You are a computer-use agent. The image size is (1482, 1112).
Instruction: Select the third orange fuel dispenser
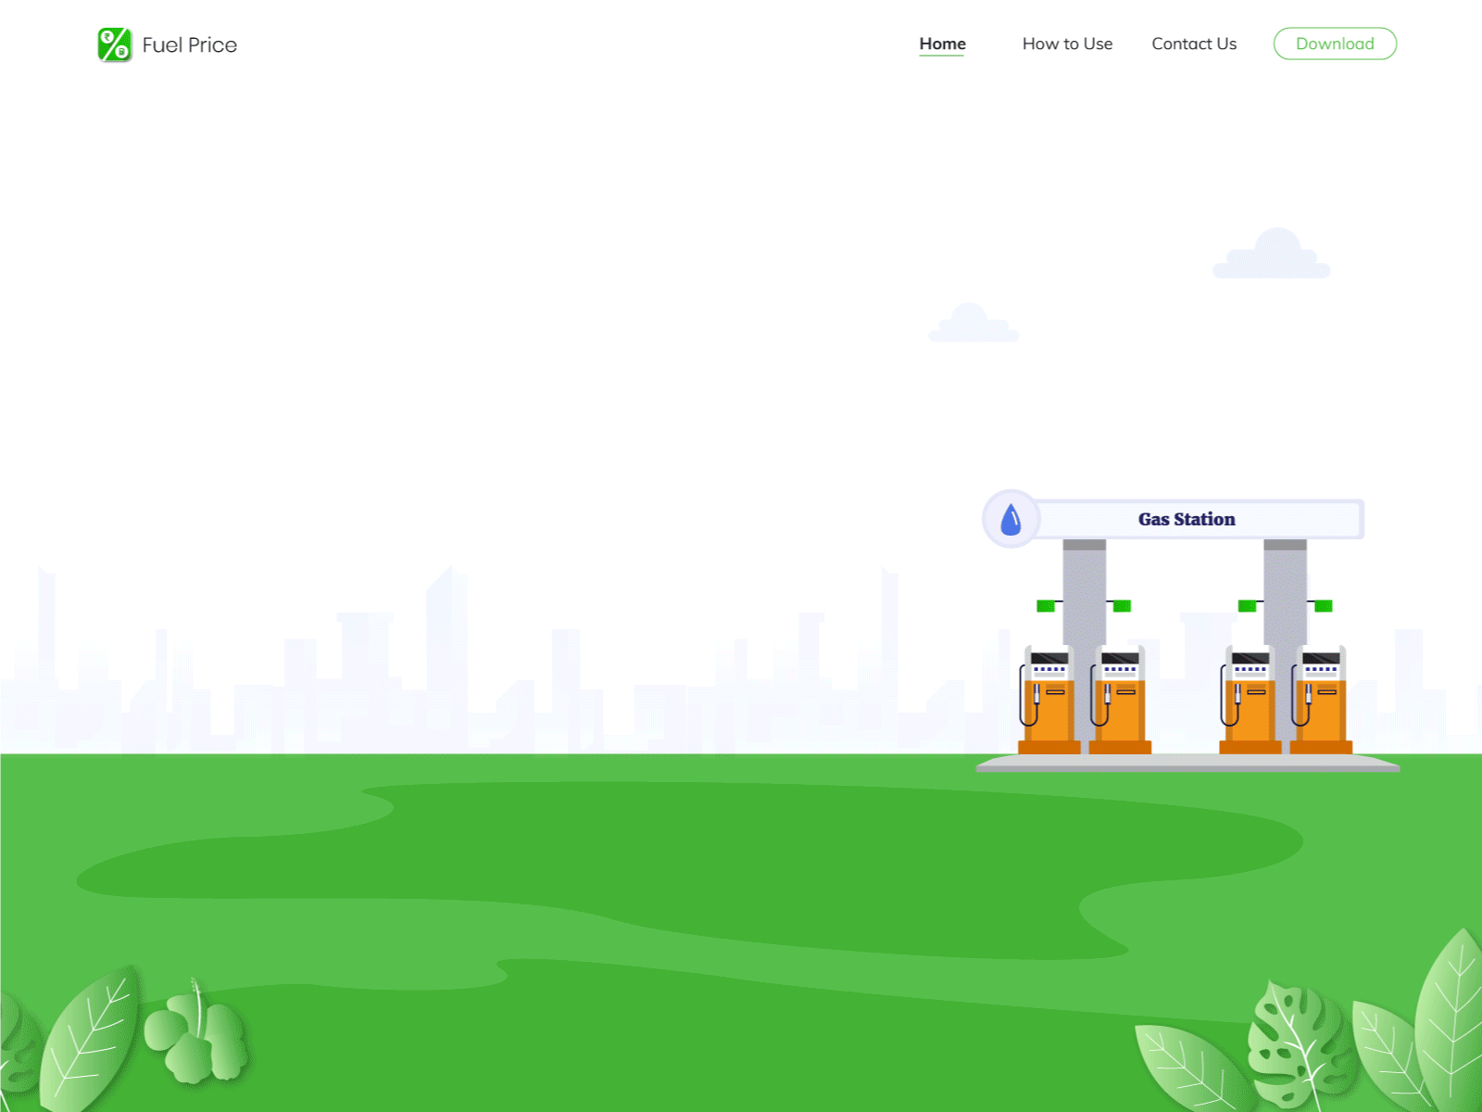tap(1250, 700)
